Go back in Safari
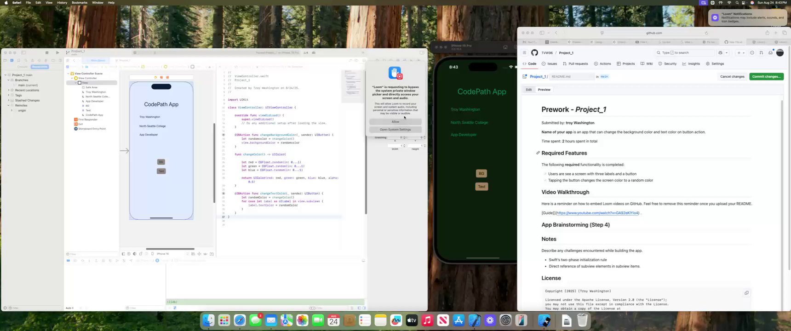791x331 pixels. pyautogui.click(x=556, y=33)
